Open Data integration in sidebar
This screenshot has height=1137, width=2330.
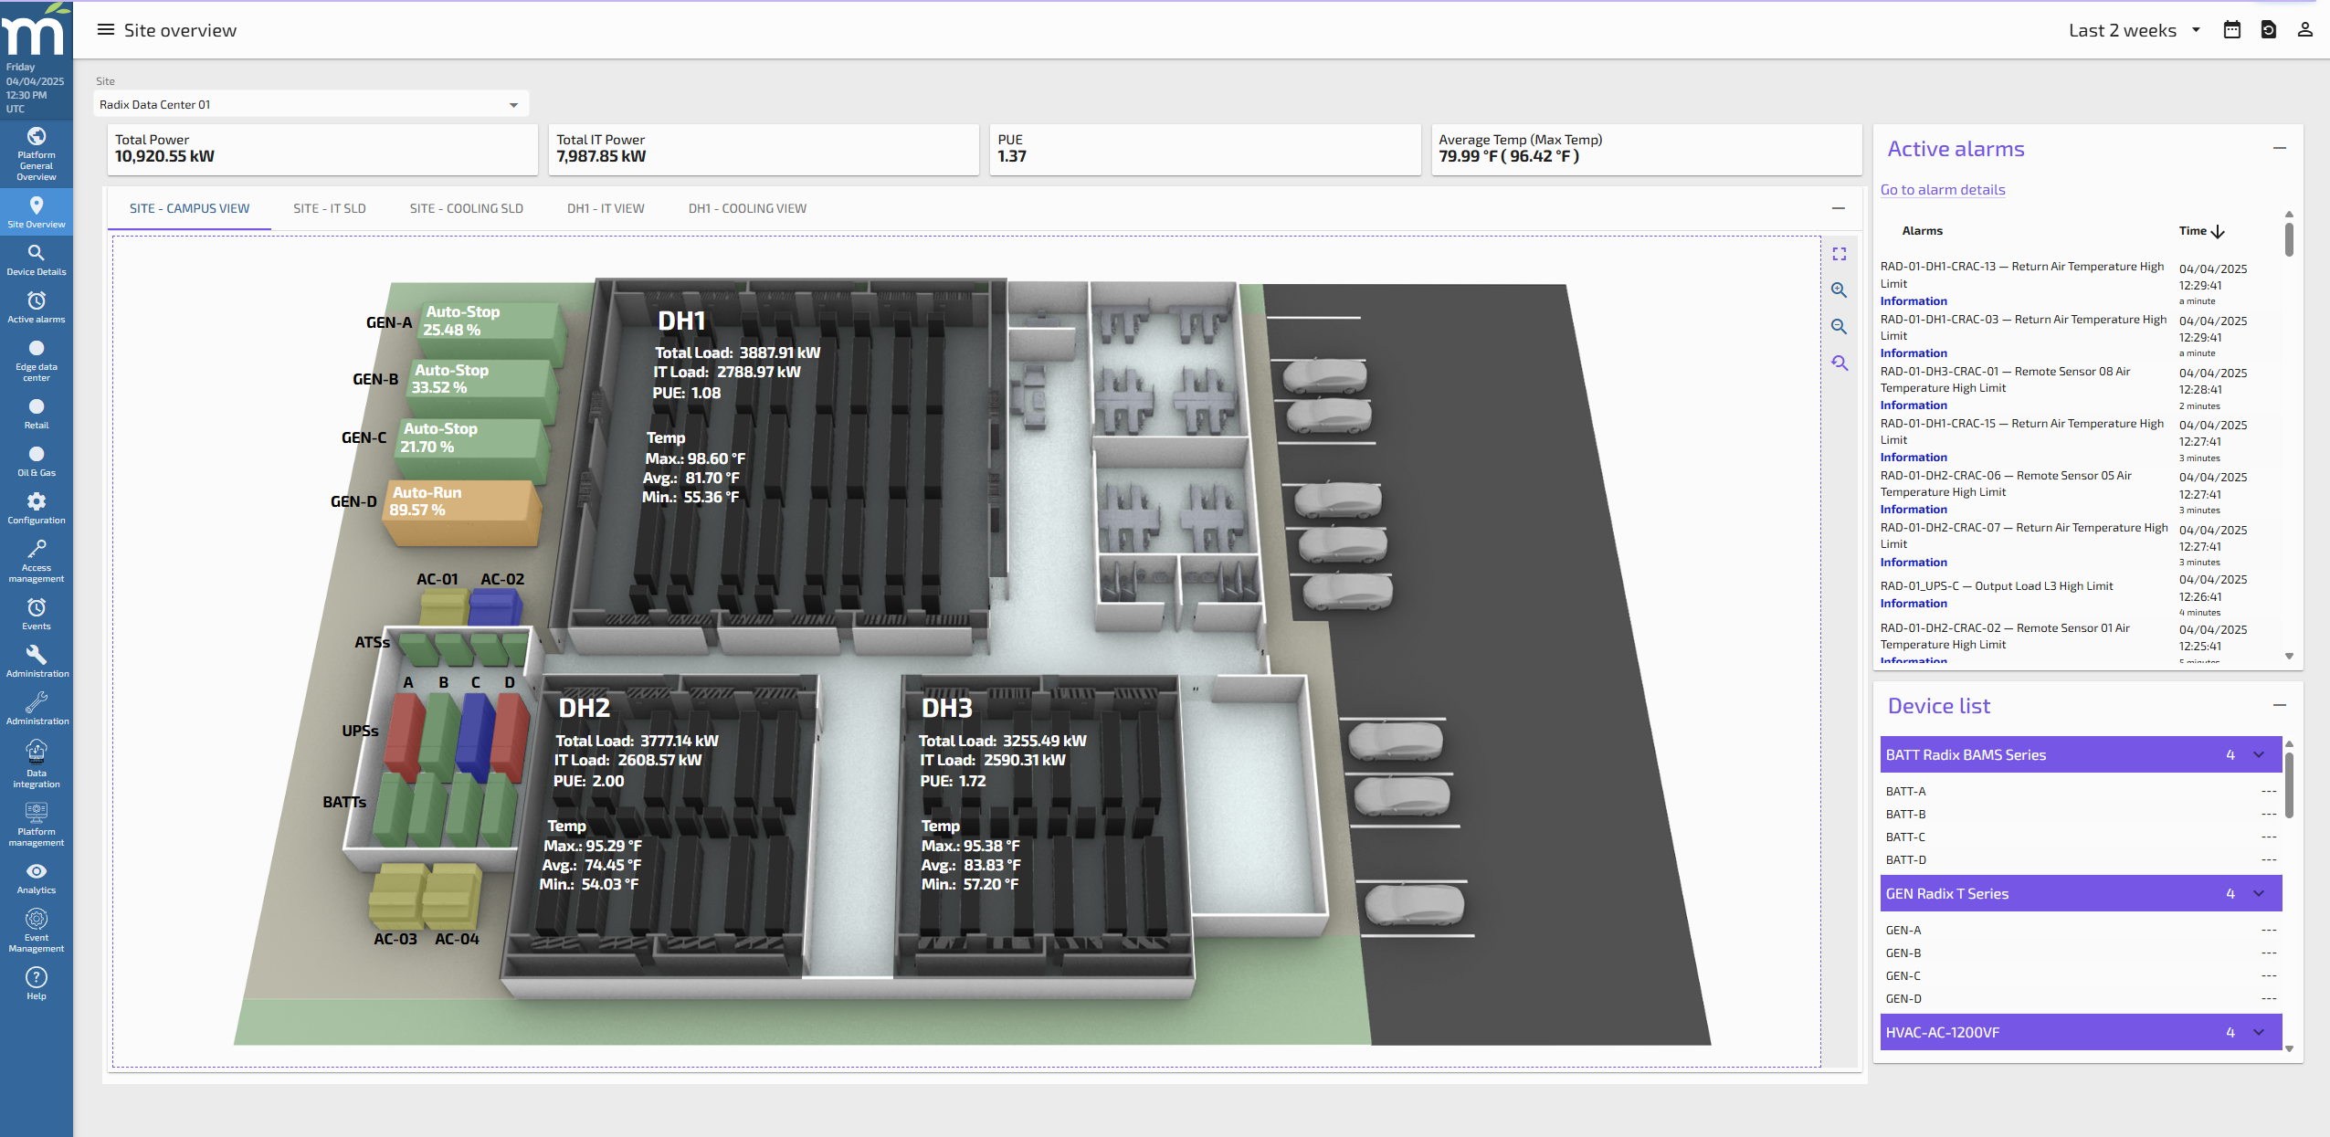tap(37, 764)
